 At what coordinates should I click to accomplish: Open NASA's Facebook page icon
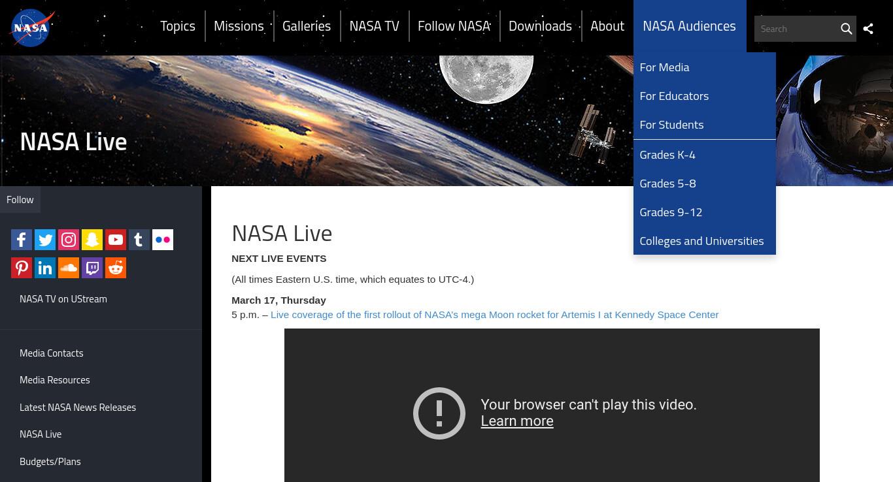click(x=22, y=240)
